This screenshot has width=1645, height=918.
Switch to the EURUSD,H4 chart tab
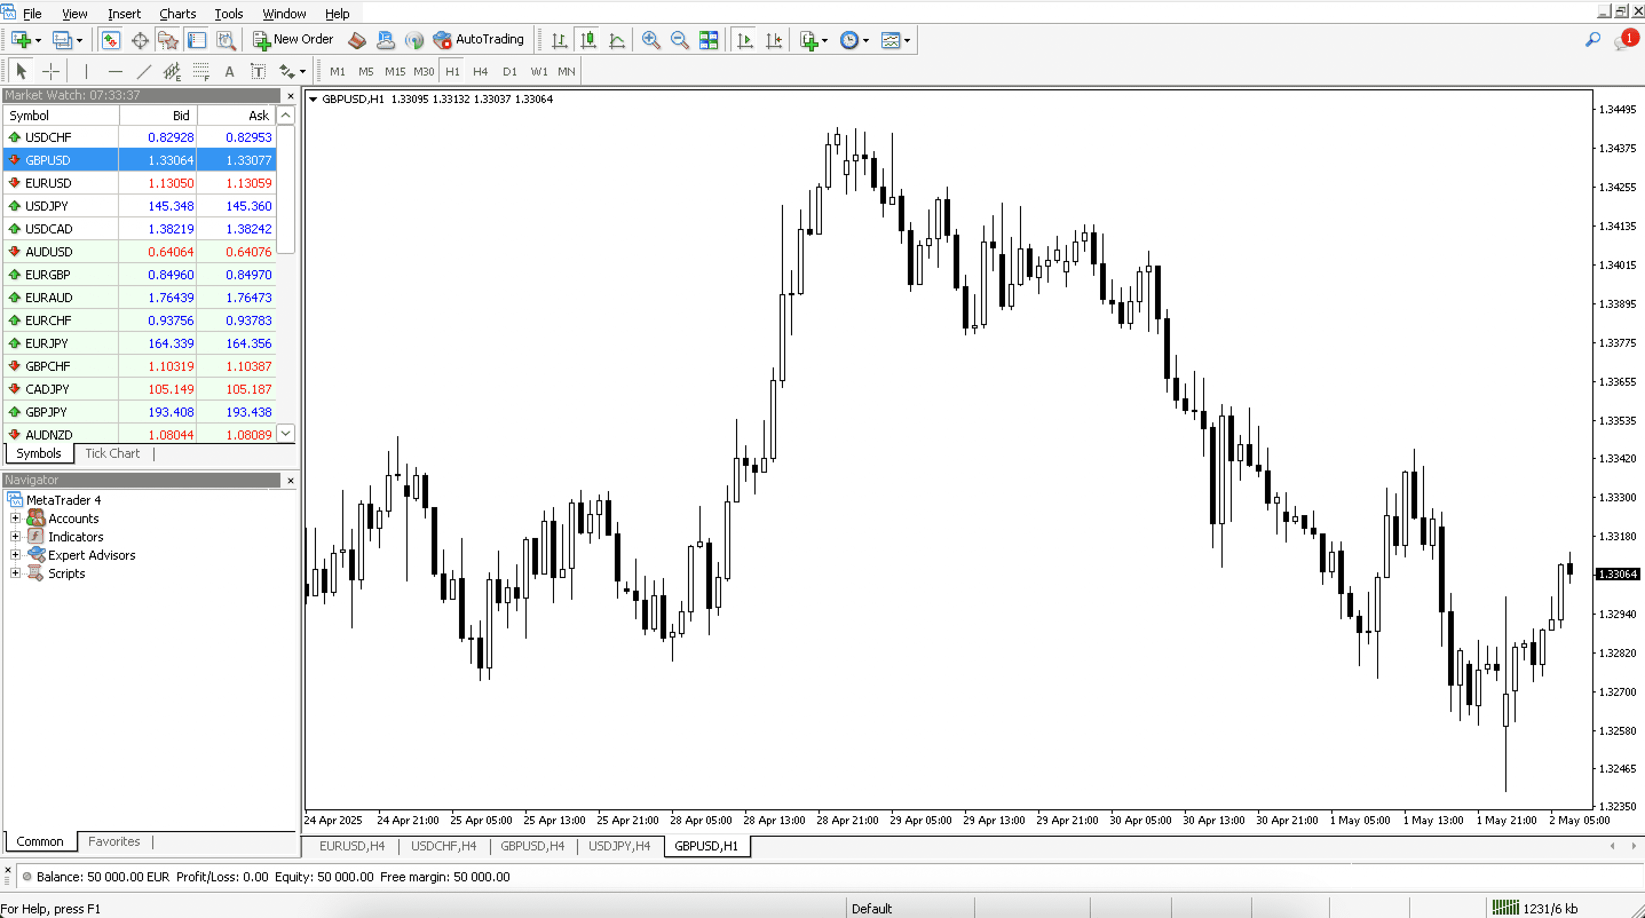pyautogui.click(x=352, y=846)
